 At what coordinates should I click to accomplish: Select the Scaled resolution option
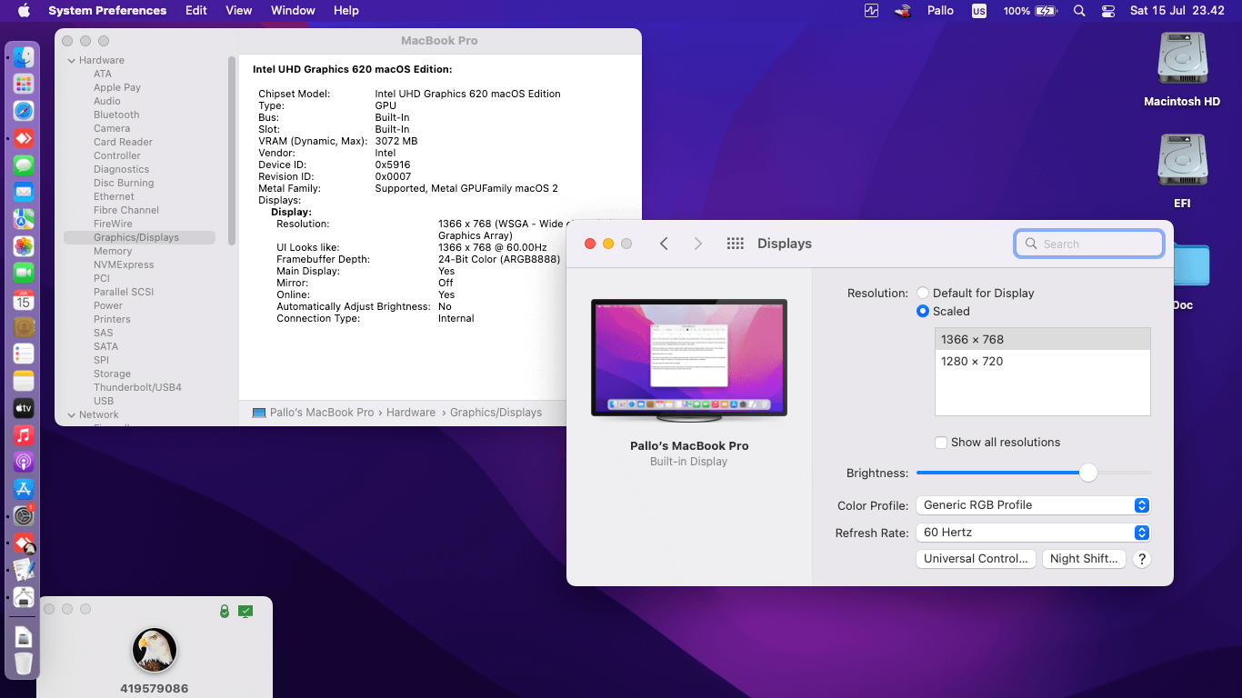tap(923, 312)
